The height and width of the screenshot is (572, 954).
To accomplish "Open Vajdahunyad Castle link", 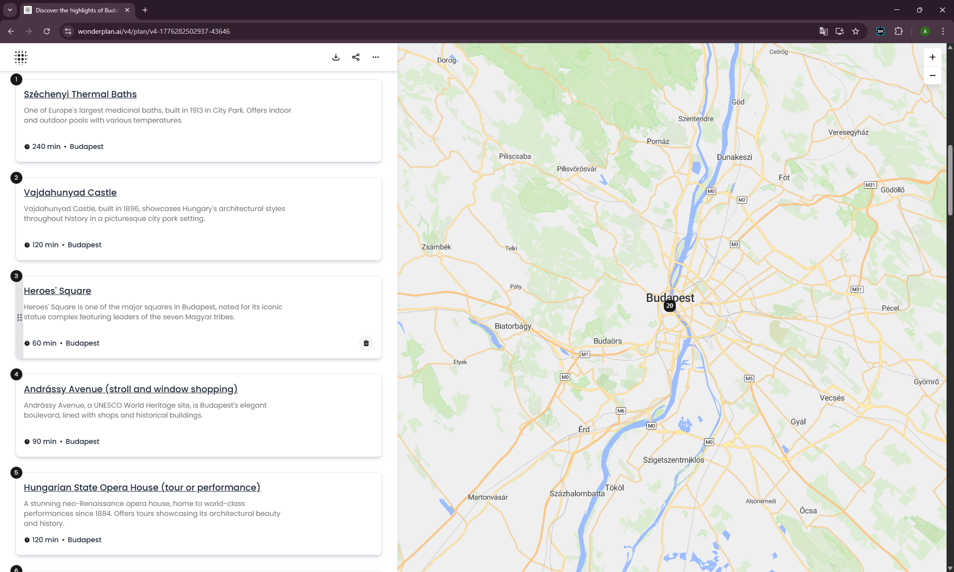I will pos(70,193).
